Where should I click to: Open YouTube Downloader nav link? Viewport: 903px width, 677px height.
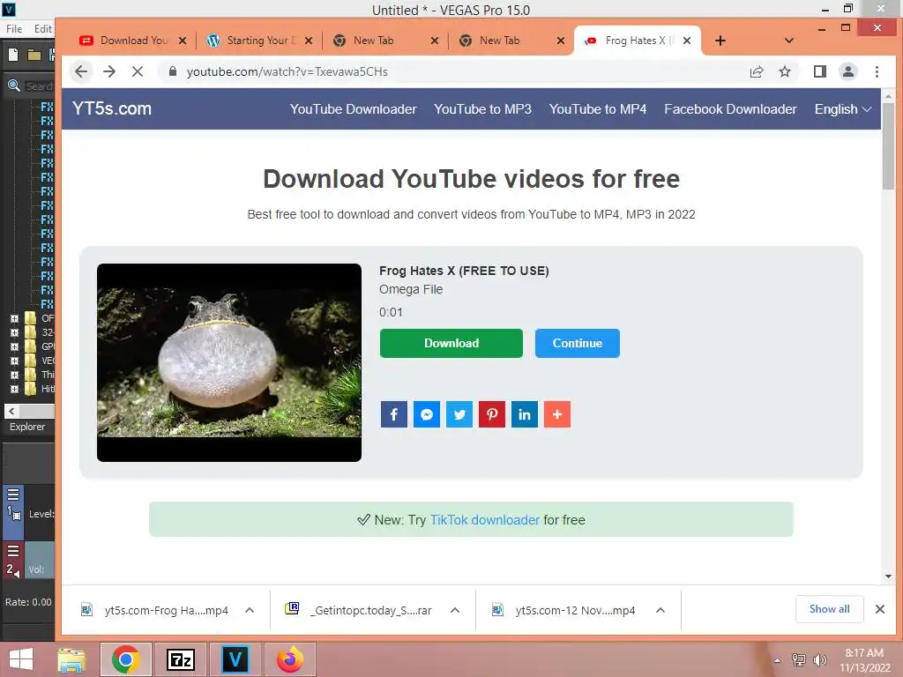[353, 109]
